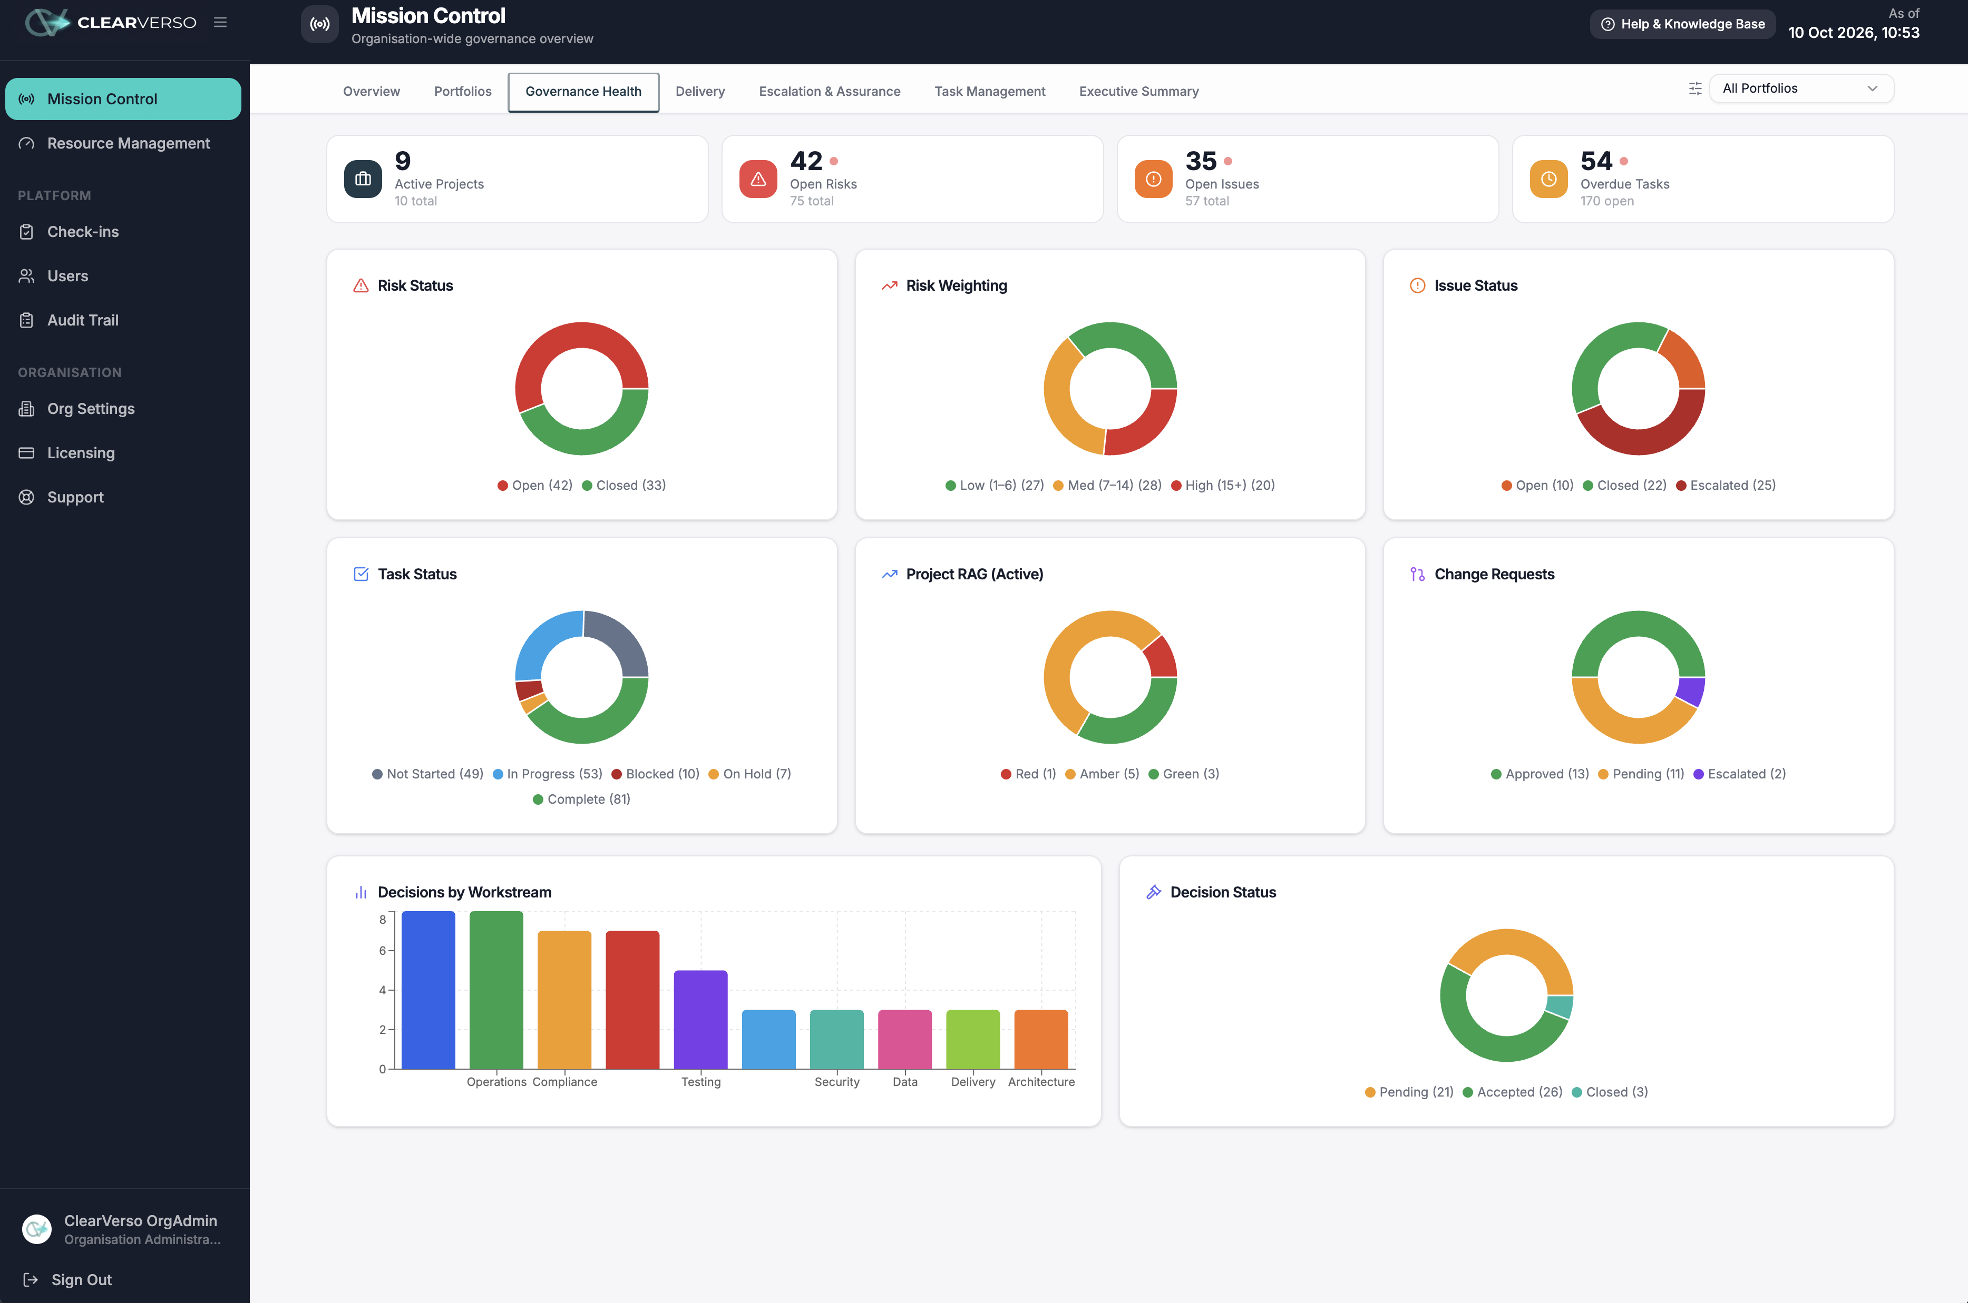Image resolution: width=1968 pixels, height=1303 pixels.
Task: Collapse sidebar with hamburger menu icon
Action: click(x=220, y=23)
